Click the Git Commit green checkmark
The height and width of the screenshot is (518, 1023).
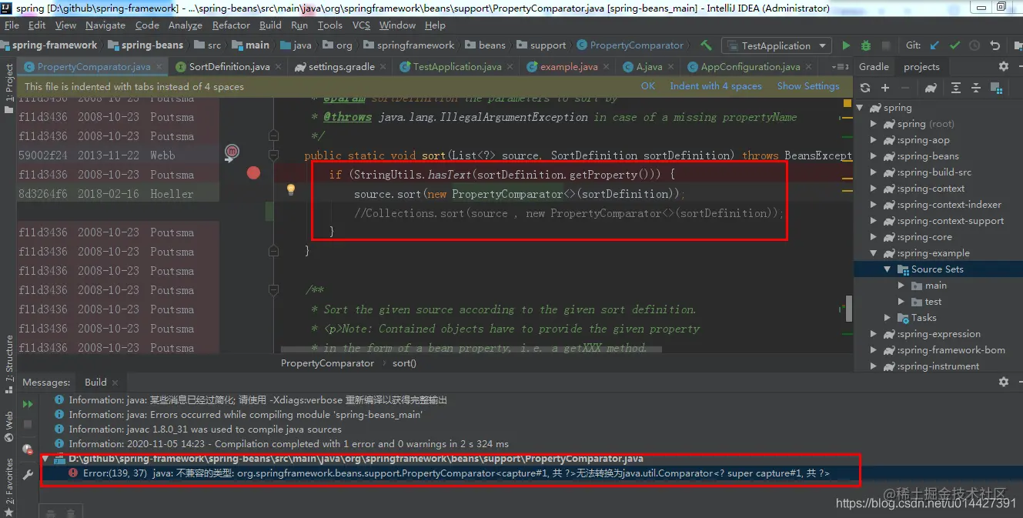tap(954, 45)
